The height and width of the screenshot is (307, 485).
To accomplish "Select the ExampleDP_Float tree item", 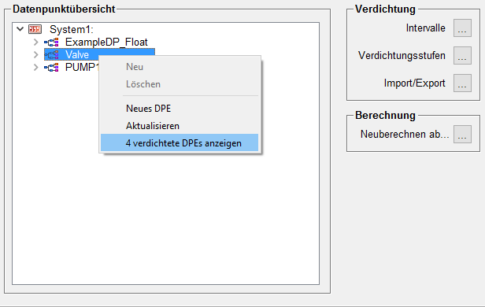I will [106, 42].
